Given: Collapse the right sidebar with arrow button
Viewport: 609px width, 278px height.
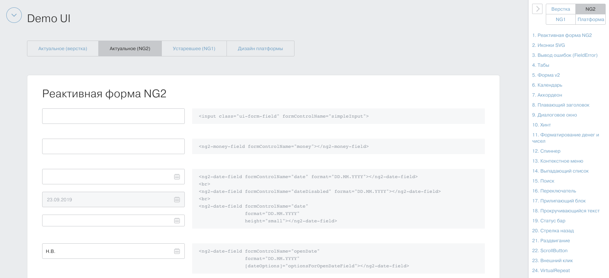Looking at the screenshot, I should coord(537,9).
